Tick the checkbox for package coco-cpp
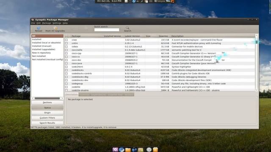 (x=66, y=53)
